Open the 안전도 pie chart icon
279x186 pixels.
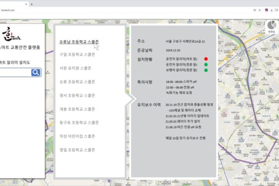pyautogui.click(x=272, y=25)
